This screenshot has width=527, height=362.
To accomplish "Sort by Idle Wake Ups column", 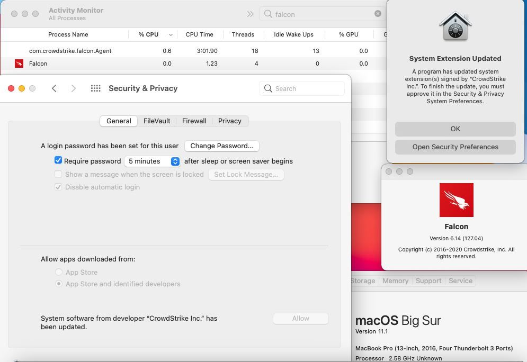I will click(x=294, y=34).
